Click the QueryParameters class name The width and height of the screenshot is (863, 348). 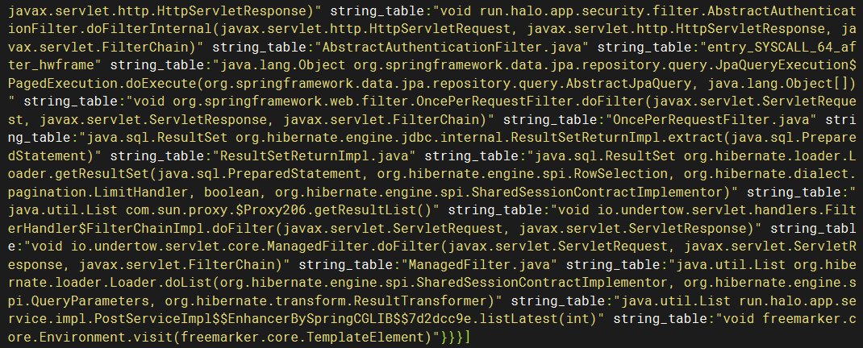click(x=91, y=300)
